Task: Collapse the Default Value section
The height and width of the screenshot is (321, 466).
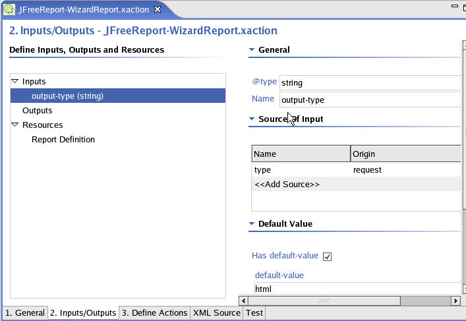Action: pos(252,223)
